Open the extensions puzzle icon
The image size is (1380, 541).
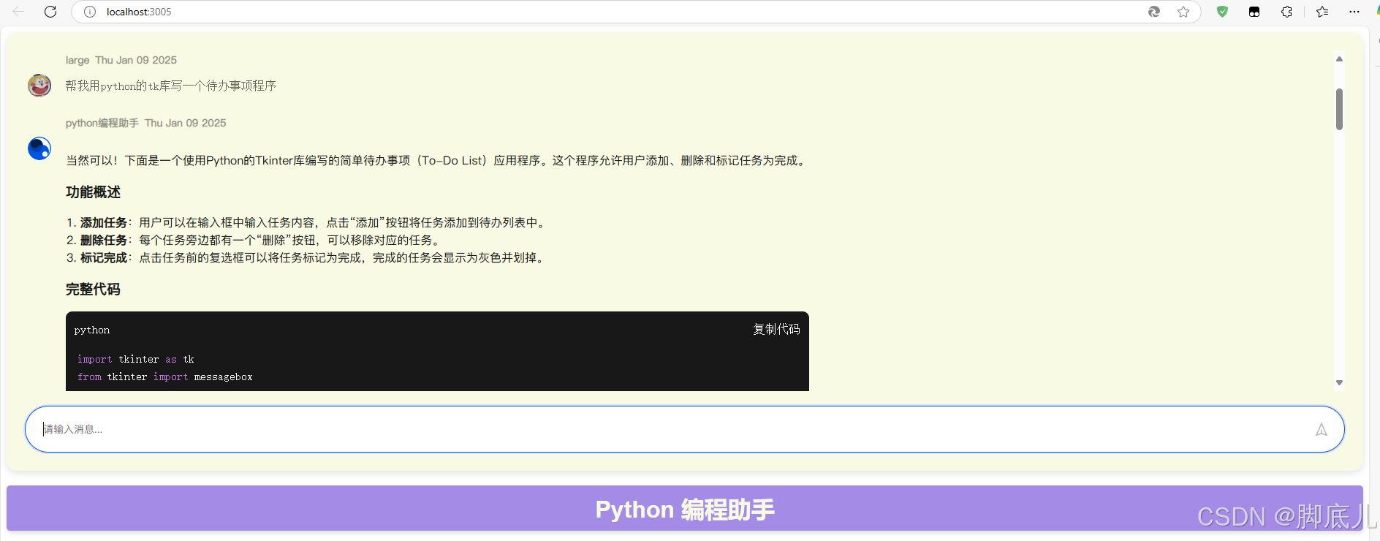[x=1286, y=12]
